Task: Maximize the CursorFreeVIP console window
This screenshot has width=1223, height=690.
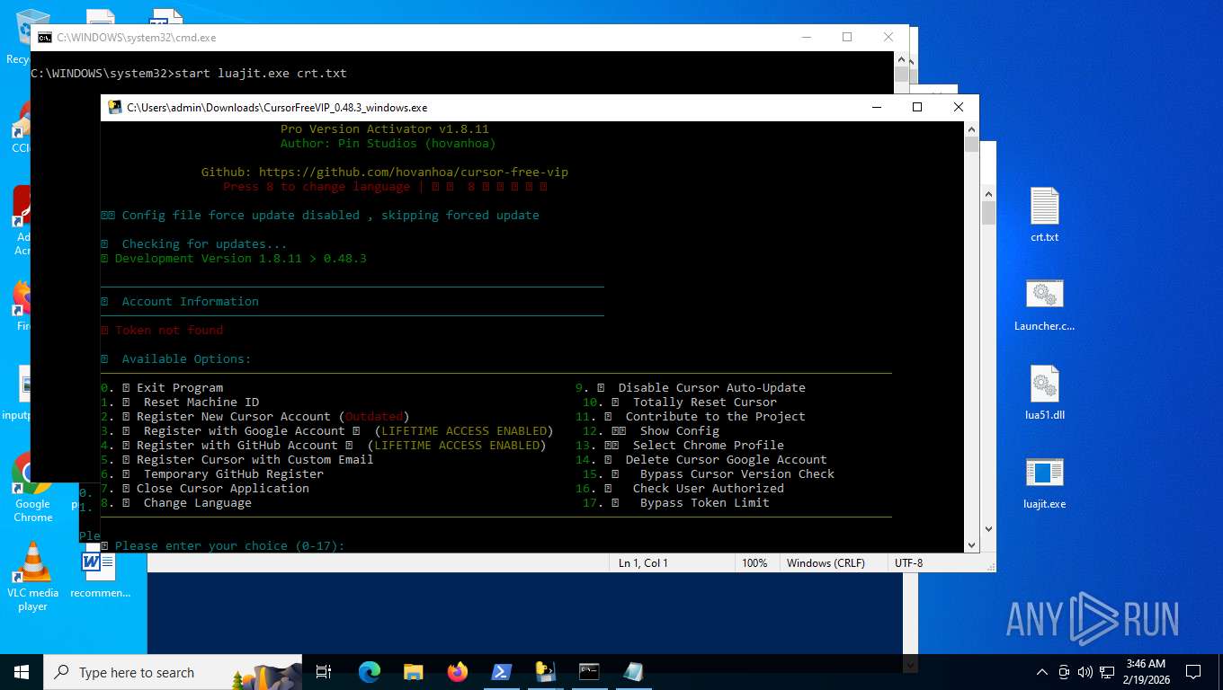Action: pyautogui.click(x=917, y=107)
